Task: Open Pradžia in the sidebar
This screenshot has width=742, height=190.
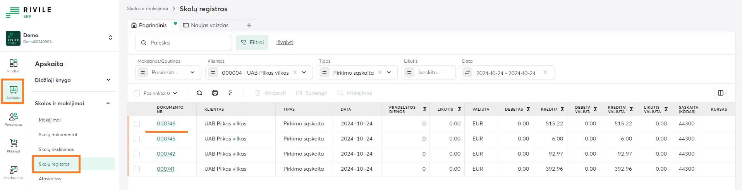Action: (x=14, y=65)
